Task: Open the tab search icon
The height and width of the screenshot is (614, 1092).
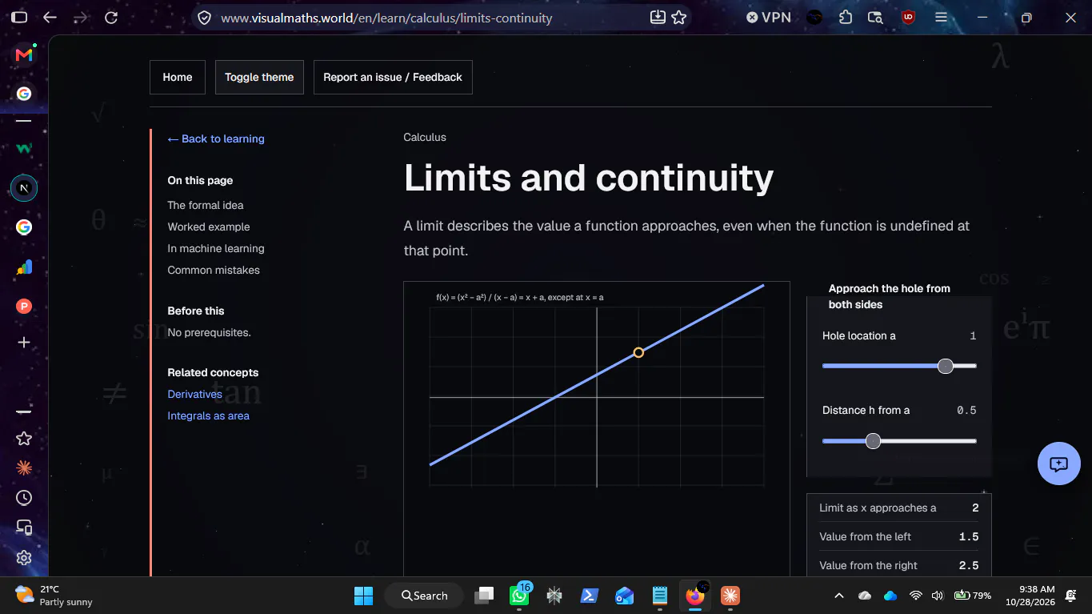Action: coord(876,18)
